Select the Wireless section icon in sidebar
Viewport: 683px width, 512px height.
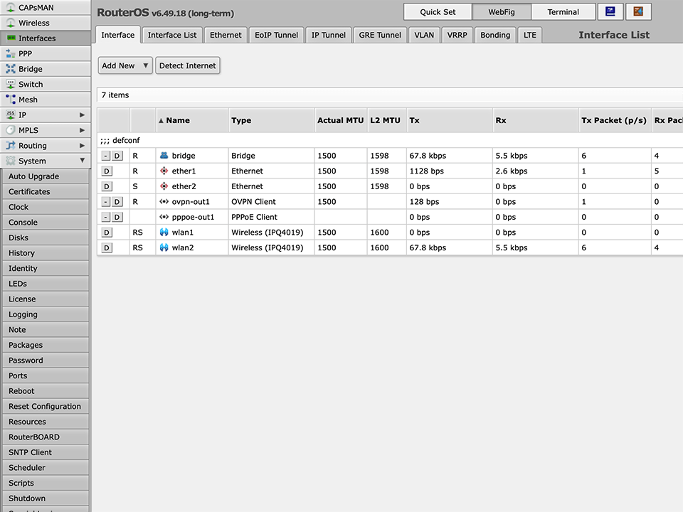point(9,22)
